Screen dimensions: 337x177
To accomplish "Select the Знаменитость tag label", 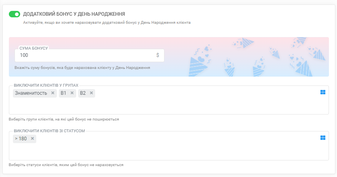I will 31,93.
